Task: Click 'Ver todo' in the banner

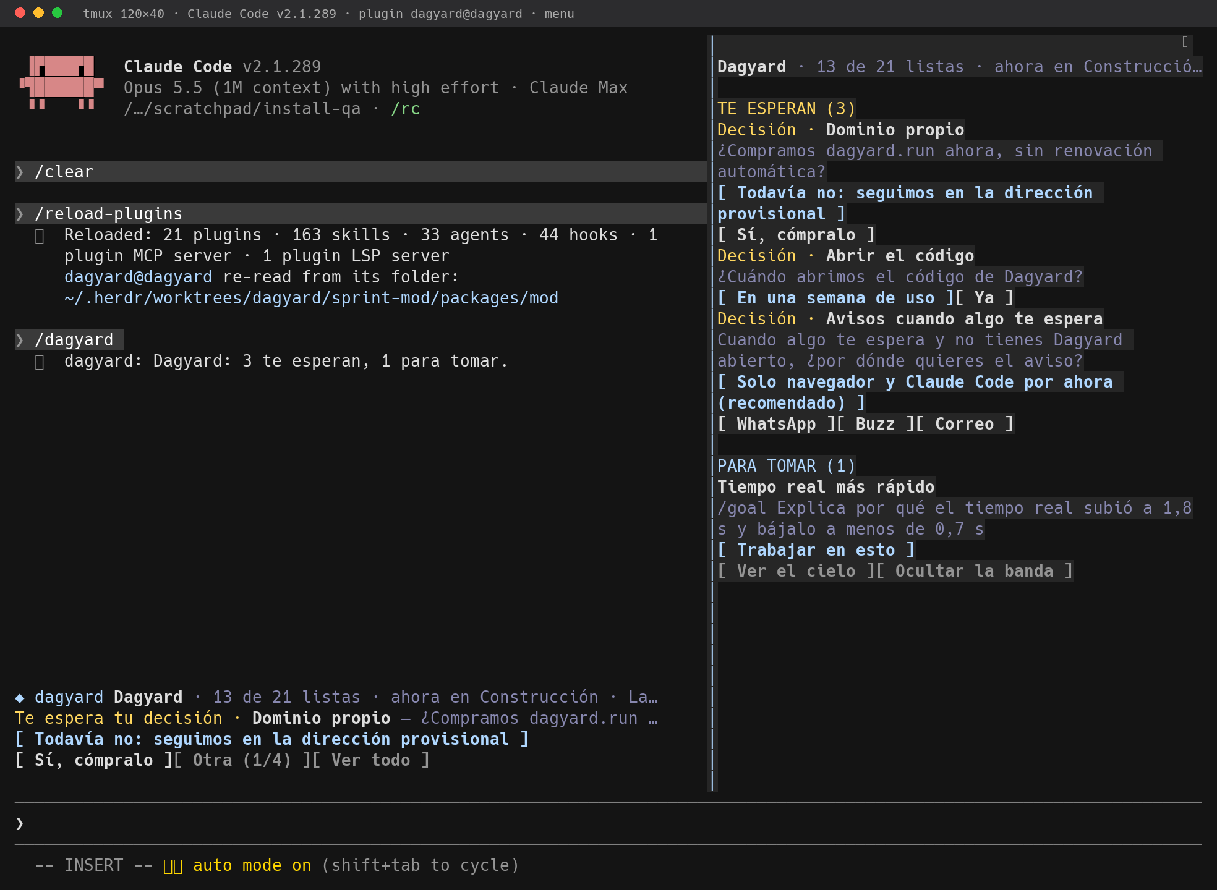Action: (x=371, y=760)
